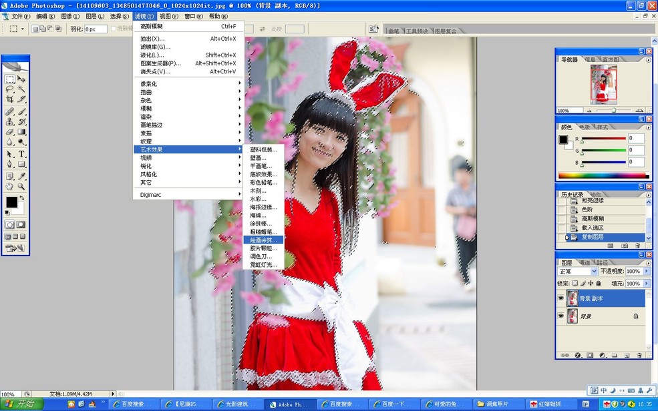Select the Crop tool
658x411 pixels.
pos(10,99)
